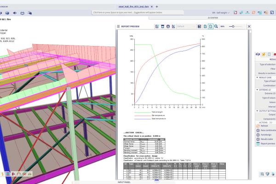Click the trash icon in Report Preview toolbar

pyautogui.click(x=163, y=26)
